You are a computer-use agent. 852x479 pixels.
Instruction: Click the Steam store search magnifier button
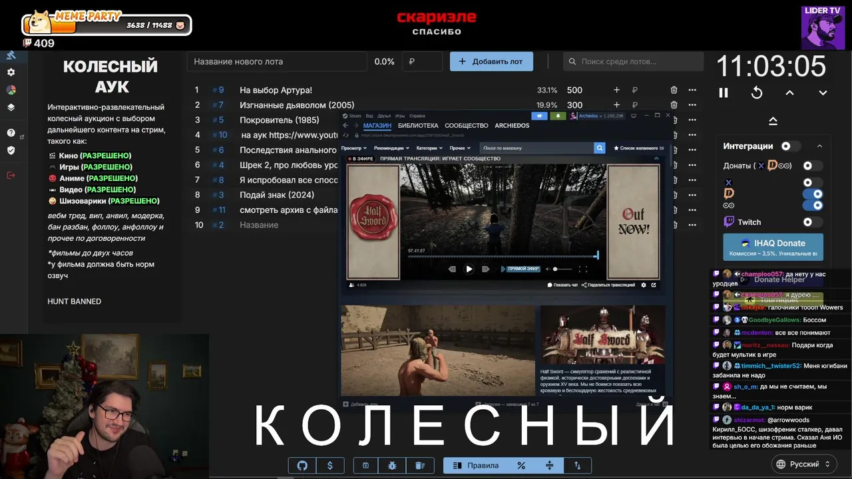[x=600, y=148]
